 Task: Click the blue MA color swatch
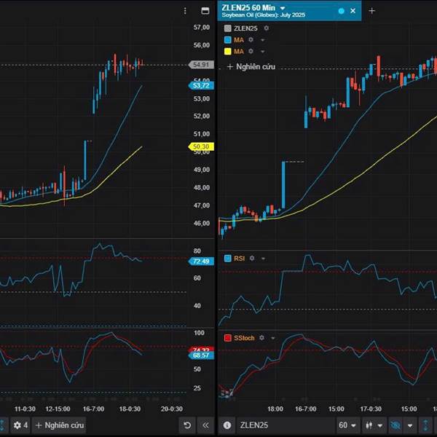228,40
